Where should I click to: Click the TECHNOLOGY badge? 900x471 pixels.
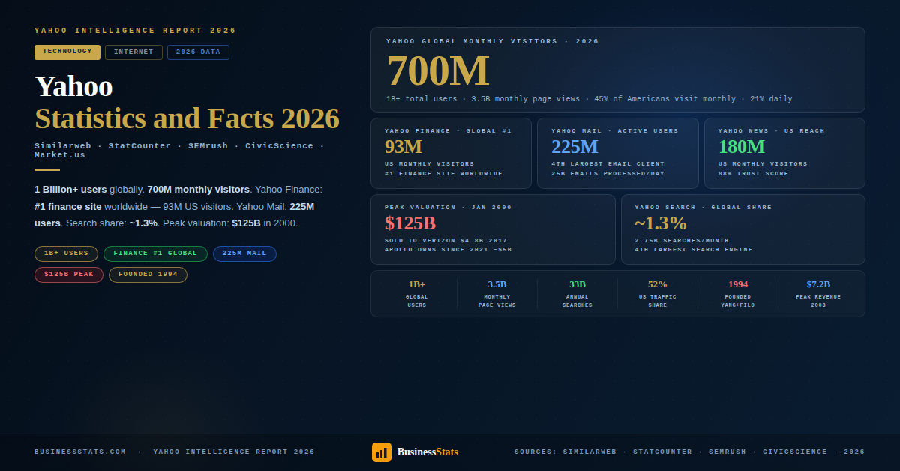[67, 52]
